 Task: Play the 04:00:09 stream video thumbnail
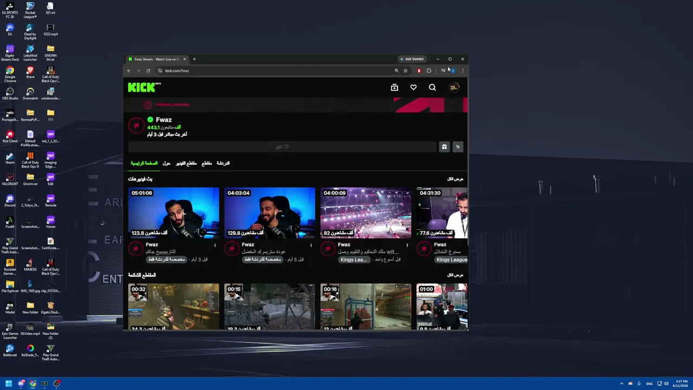[366, 213]
